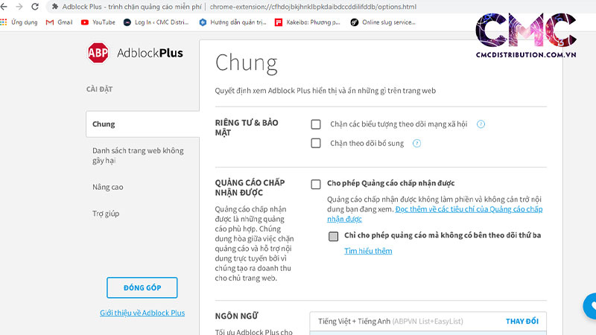This screenshot has height=335, width=596.
Task: Check Cho phép Quảng cáo chấp nhận được
Action: tap(316, 184)
